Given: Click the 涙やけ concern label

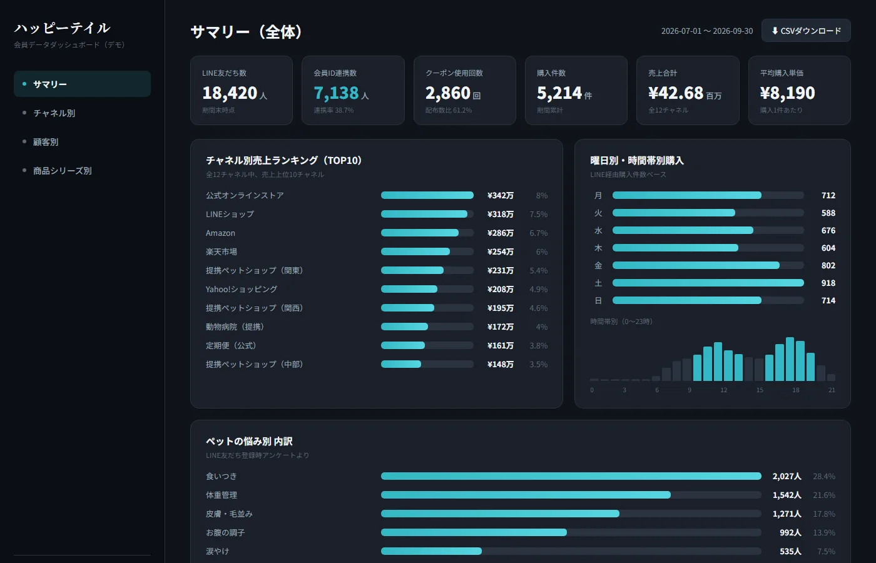Looking at the screenshot, I should [217, 551].
